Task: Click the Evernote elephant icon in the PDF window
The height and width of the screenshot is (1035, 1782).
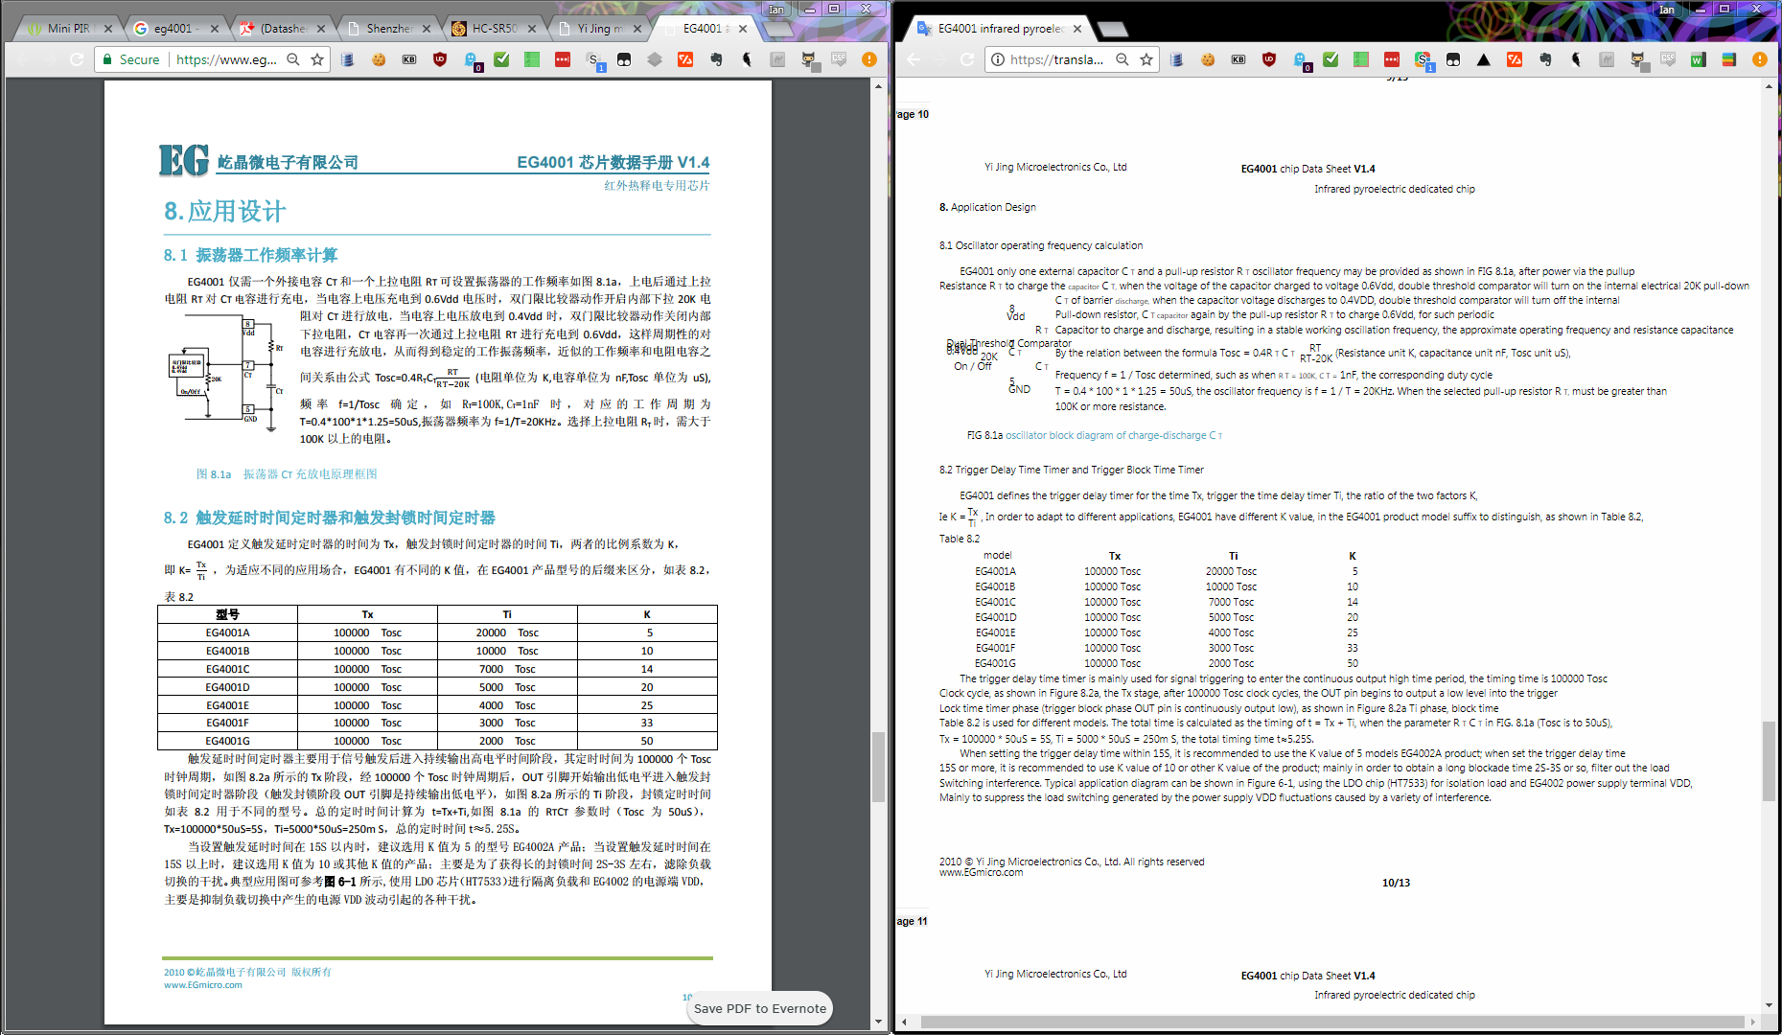Action: [716, 59]
